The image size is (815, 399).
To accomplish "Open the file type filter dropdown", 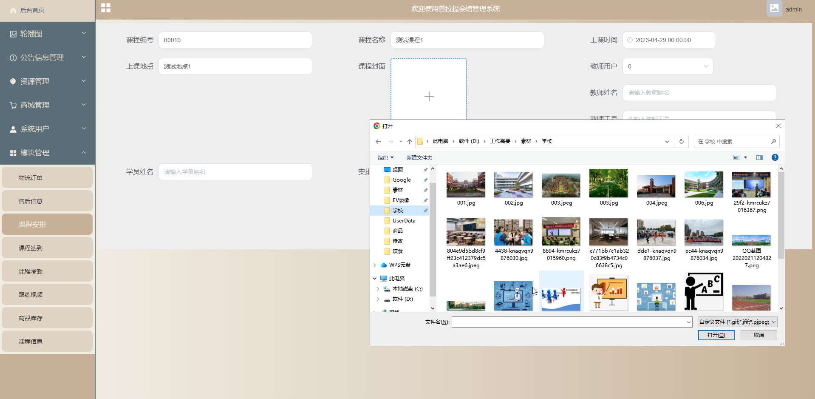I will point(737,322).
